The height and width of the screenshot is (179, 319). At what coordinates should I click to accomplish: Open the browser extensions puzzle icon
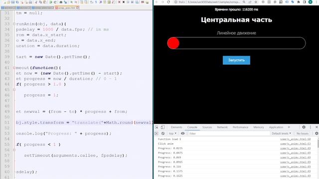point(299,2)
